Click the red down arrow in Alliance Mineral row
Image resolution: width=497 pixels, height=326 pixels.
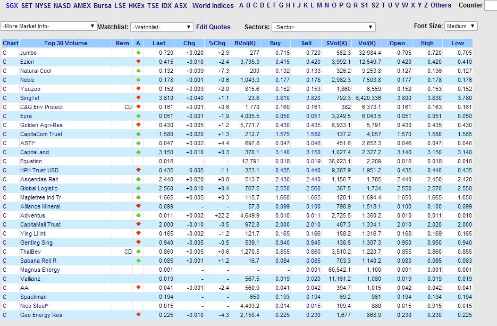[x=138, y=206]
